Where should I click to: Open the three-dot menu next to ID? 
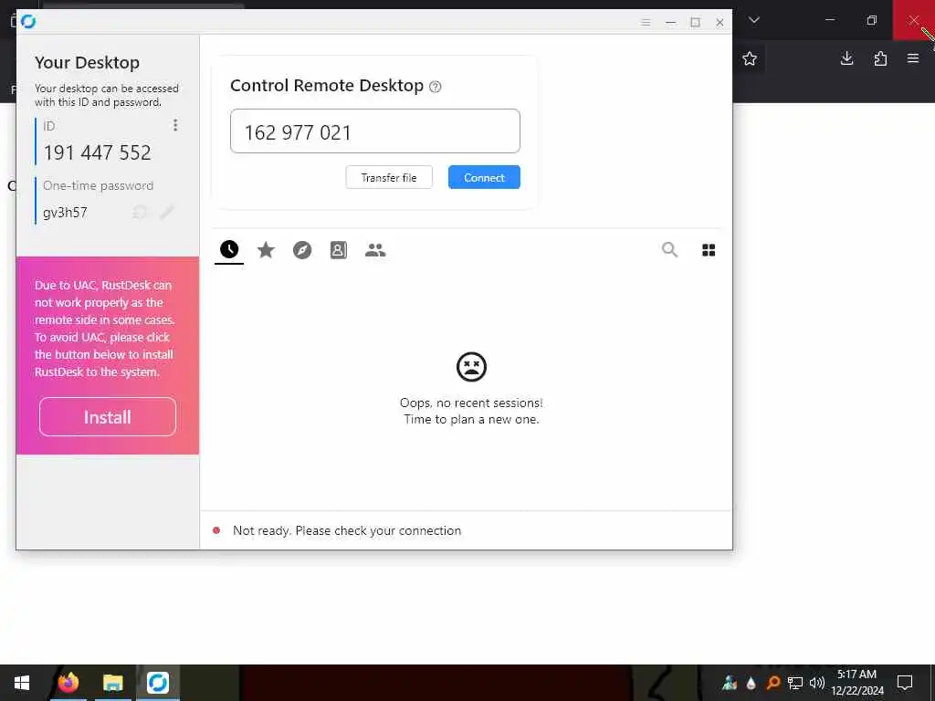[x=174, y=125]
